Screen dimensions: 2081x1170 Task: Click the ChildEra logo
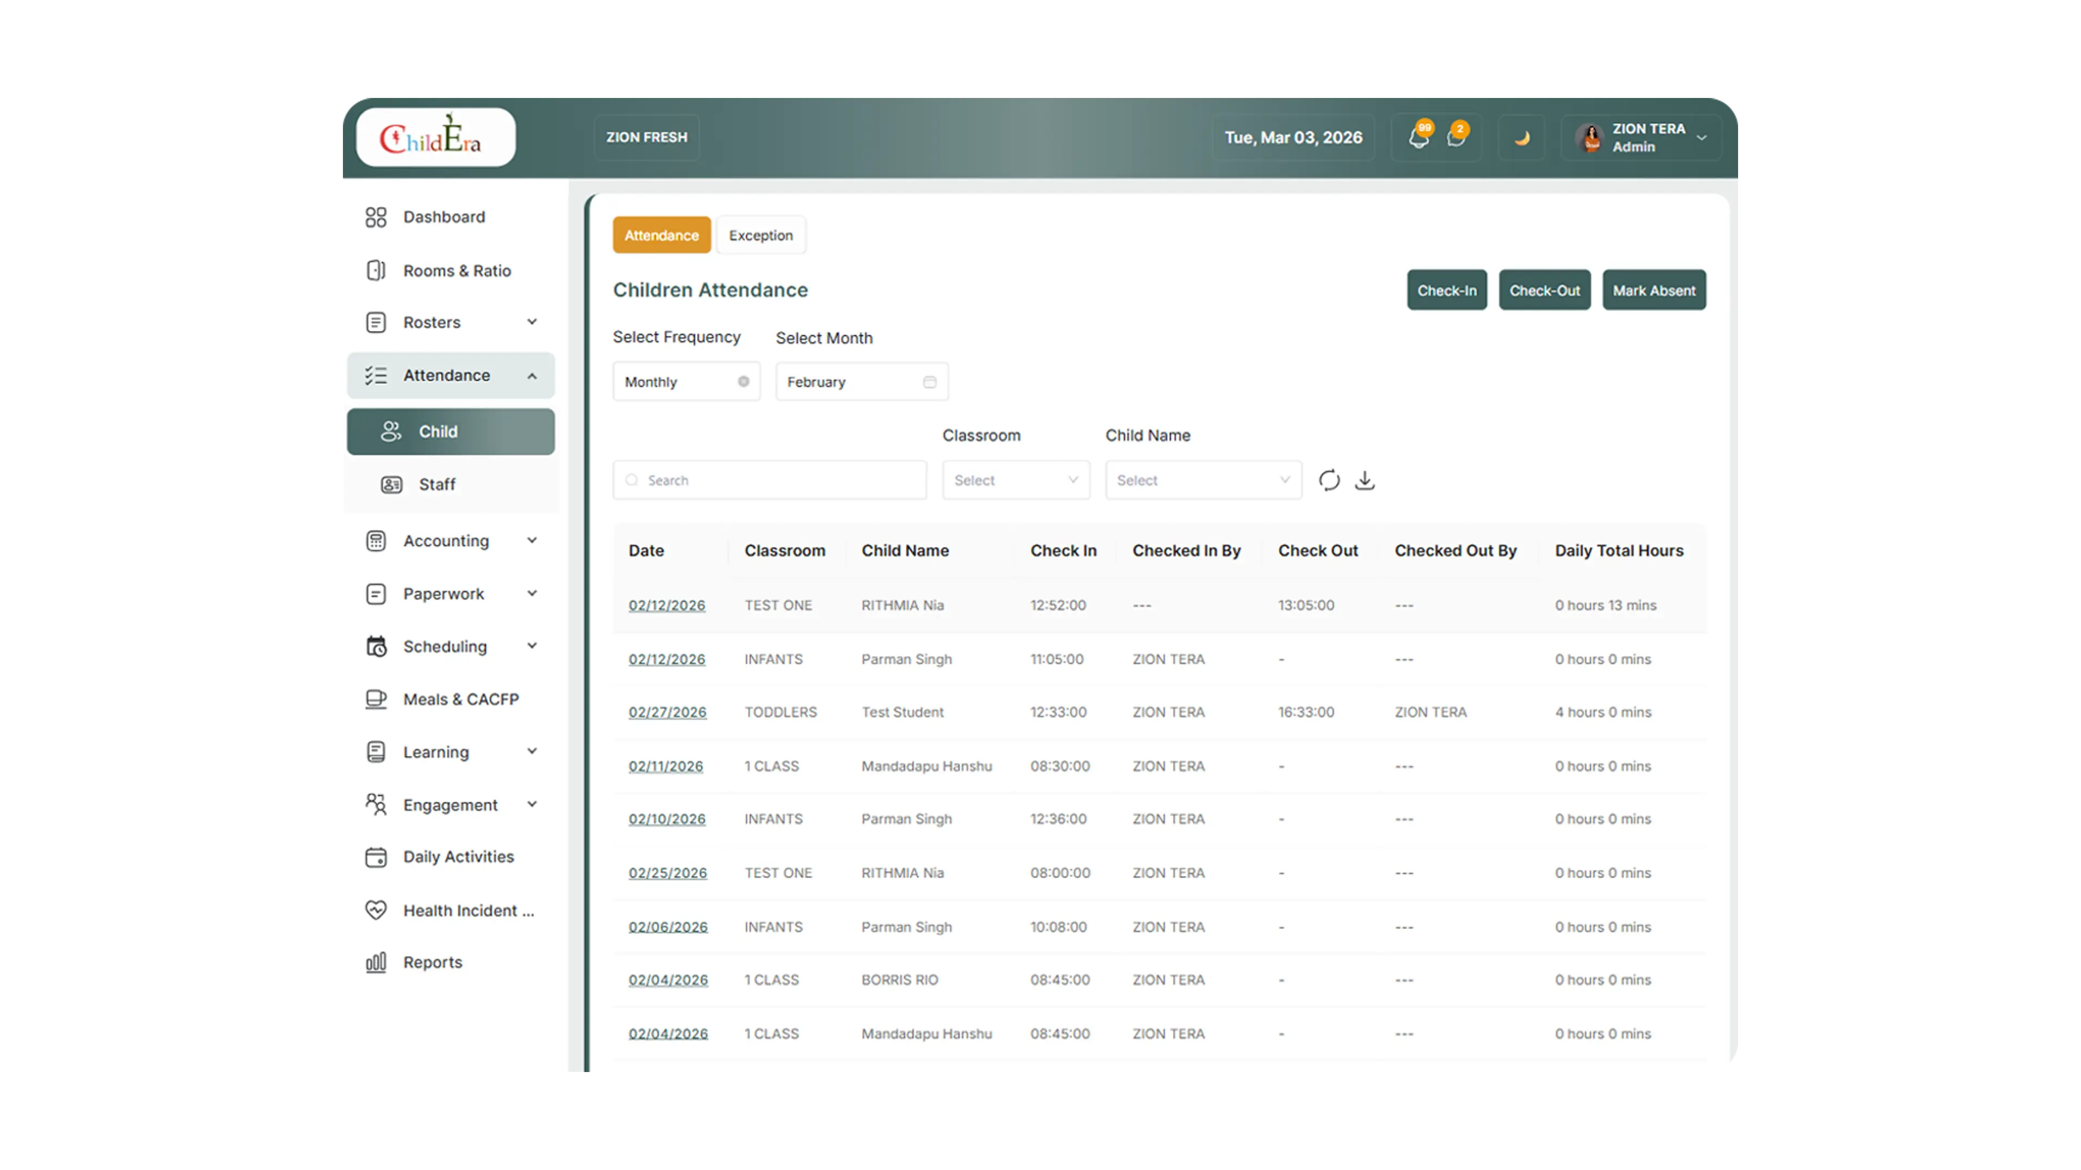pos(435,137)
